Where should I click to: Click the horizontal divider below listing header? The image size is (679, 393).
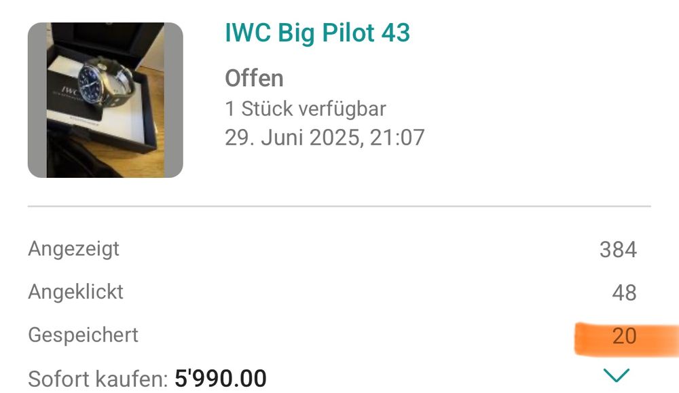(339, 206)
